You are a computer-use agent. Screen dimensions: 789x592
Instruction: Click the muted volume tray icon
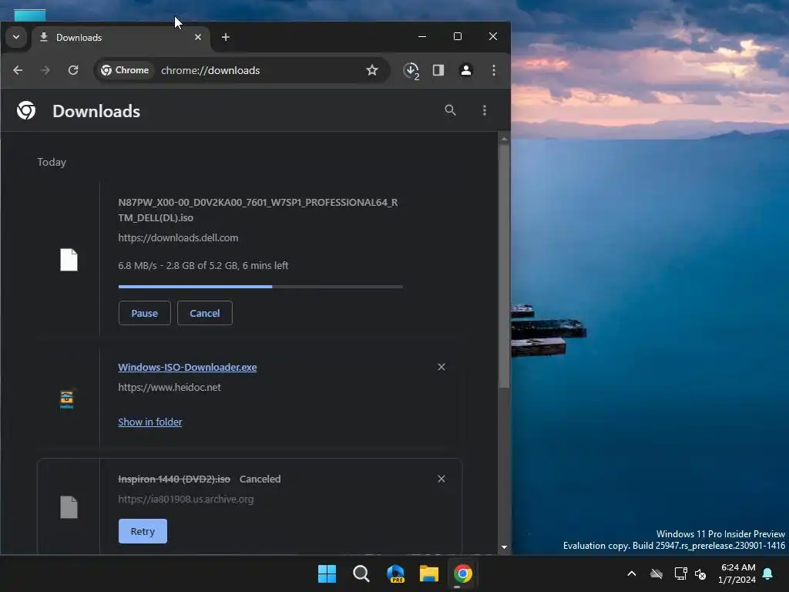[700, 573]
